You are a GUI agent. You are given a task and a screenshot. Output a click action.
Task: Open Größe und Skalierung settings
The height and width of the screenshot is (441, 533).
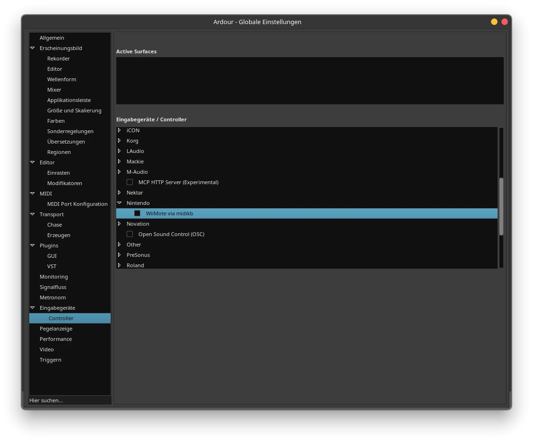coord(74,110)
